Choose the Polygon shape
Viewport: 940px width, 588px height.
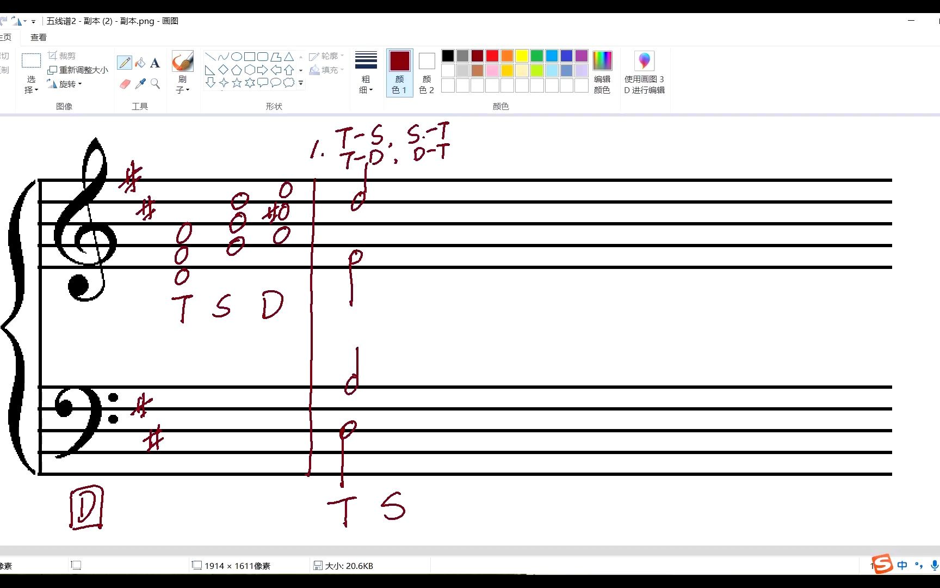(x=276, y=57)
